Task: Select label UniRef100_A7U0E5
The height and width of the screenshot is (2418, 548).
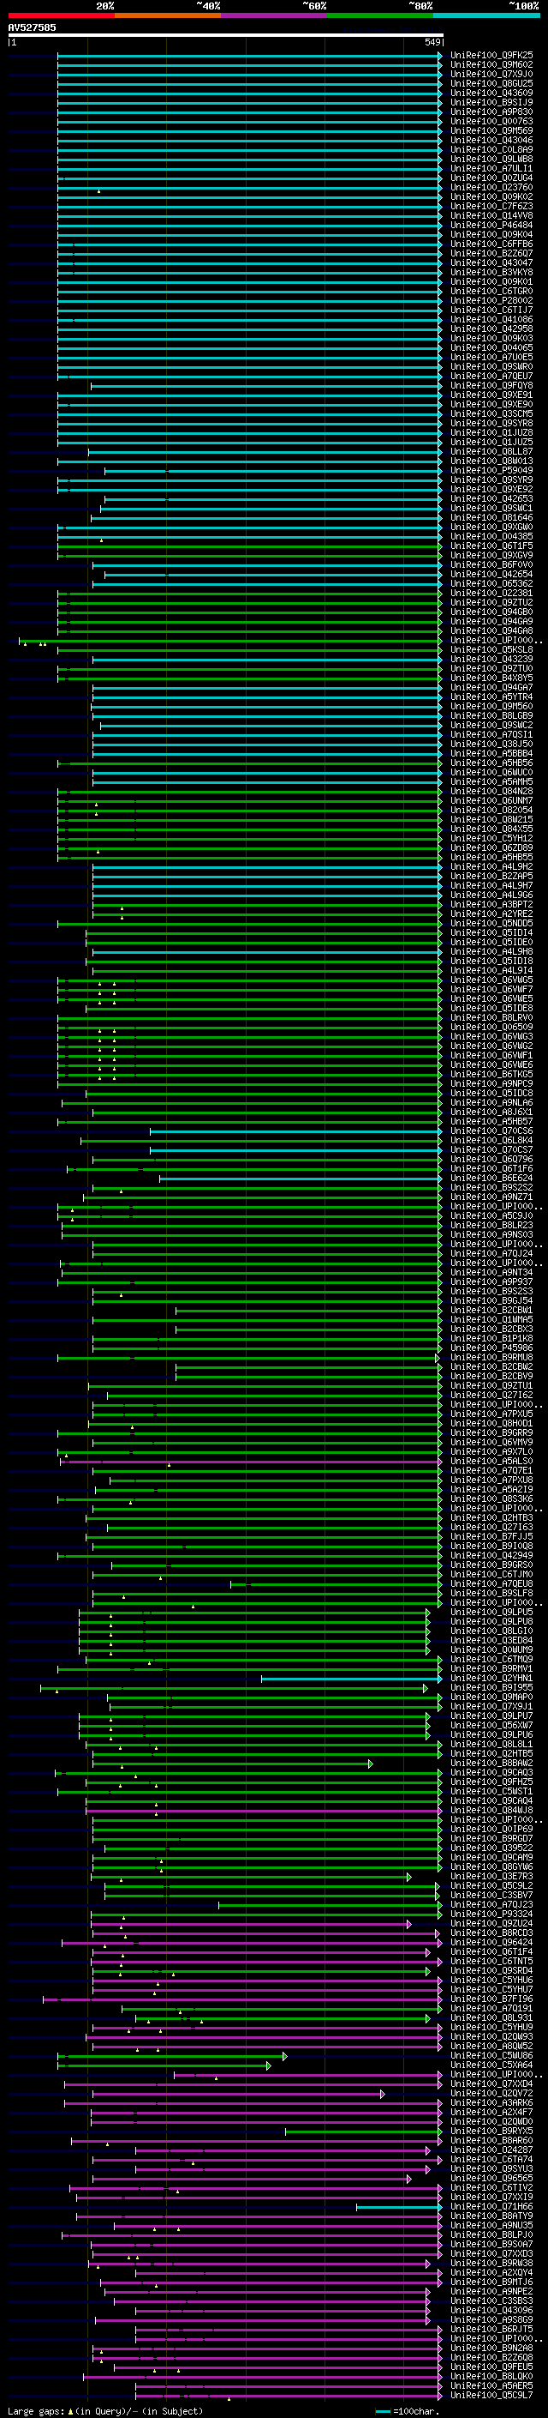Action: coord(491,357)
